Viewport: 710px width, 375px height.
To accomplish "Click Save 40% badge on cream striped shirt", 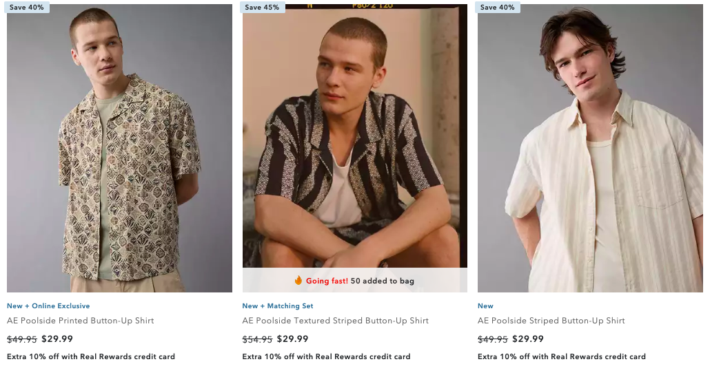I will pyautogui.click(x=498, y=8).
